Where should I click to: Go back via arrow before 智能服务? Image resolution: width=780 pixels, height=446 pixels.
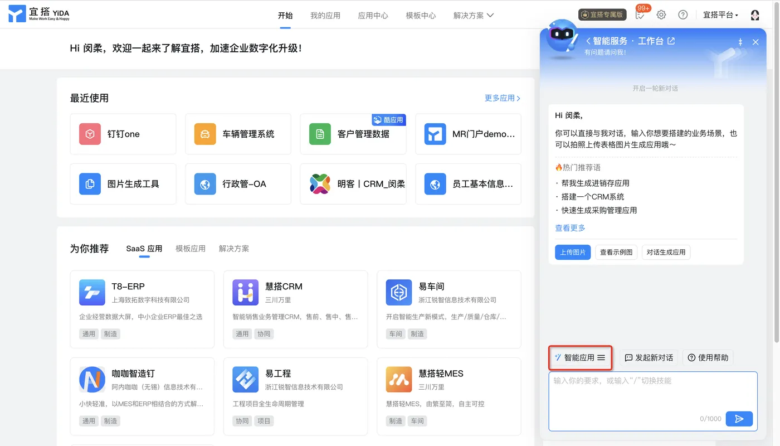click(x=588, y=41)
